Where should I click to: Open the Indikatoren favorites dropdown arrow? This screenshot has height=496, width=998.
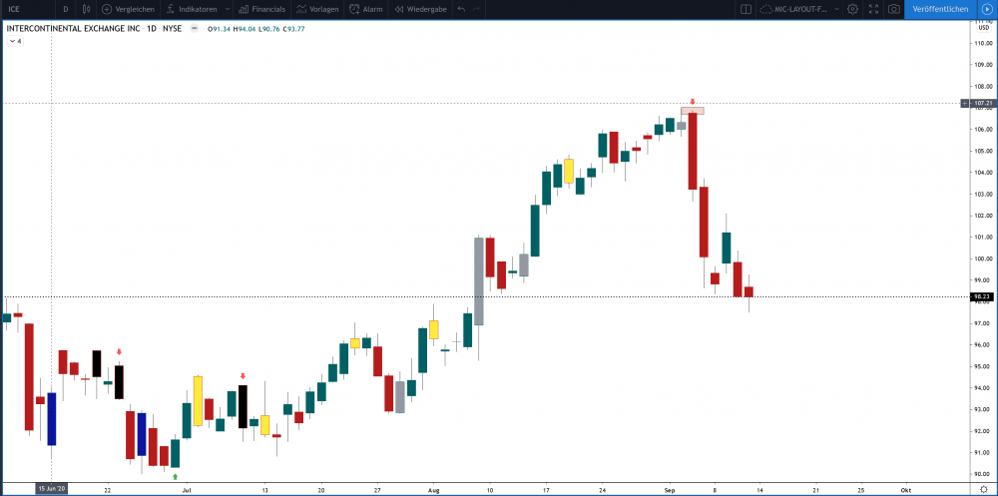[x=228, y=10]
